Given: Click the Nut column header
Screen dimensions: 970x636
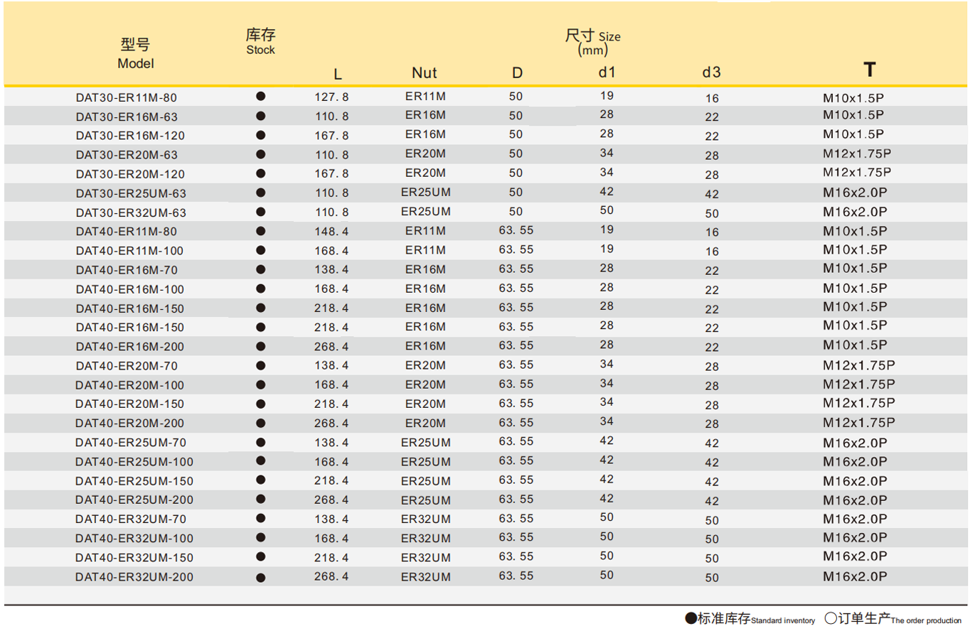Looking at the screenshot, I should point(424,73).
